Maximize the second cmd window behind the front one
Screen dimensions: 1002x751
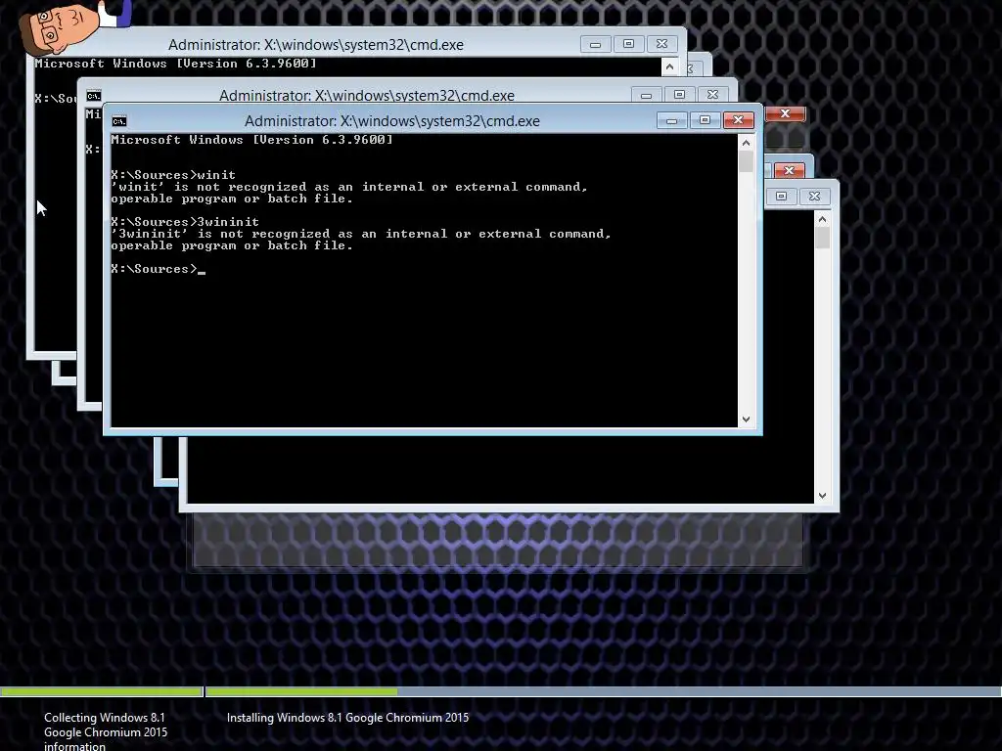679,95
